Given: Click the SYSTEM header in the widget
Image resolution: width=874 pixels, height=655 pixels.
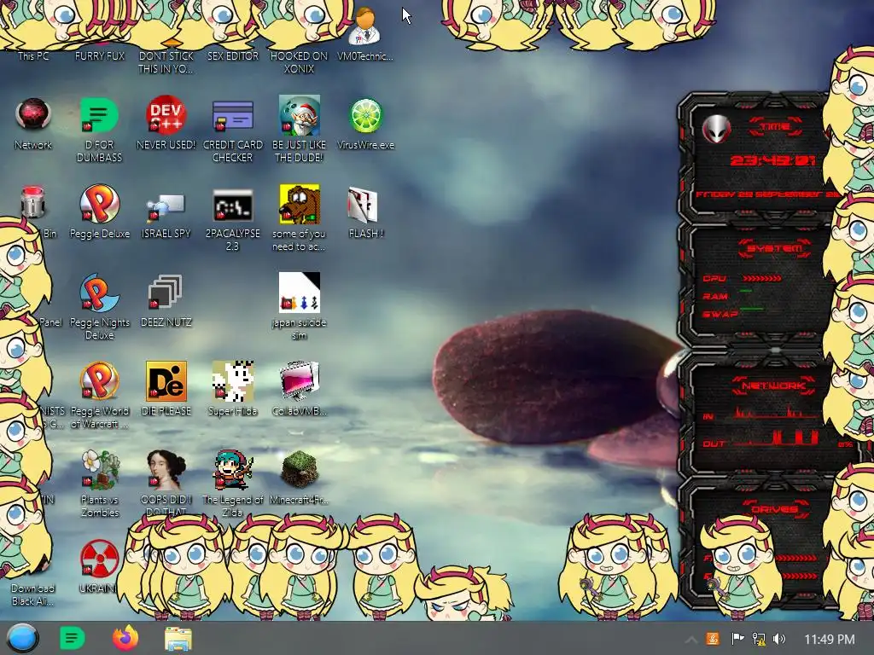Looking at the screenshot, I should pos(775,248).
